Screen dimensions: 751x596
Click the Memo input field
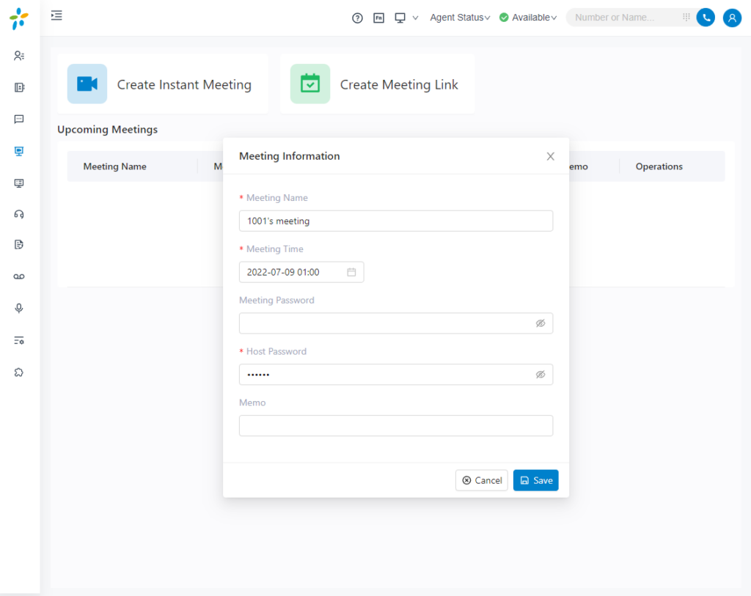395,426
